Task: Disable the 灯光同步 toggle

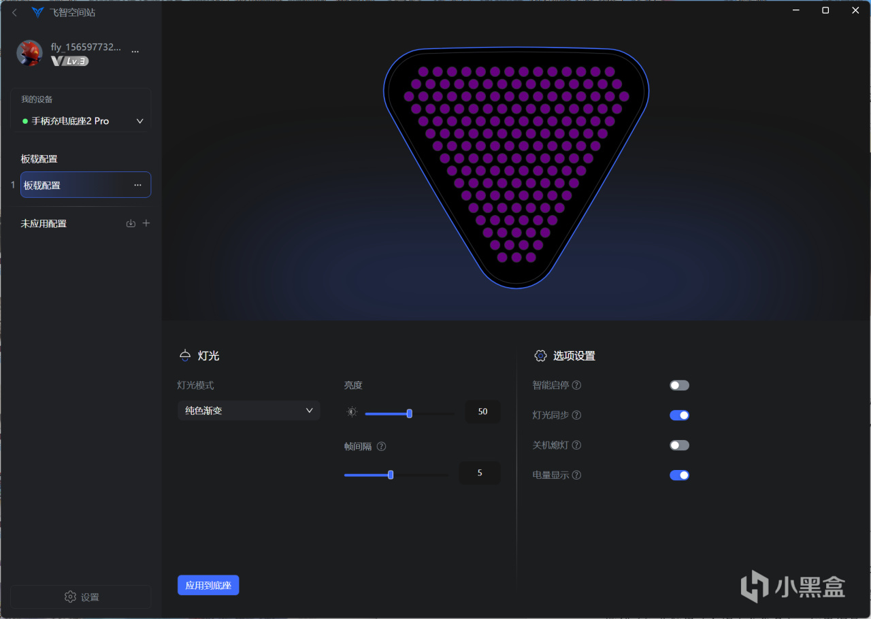Action: (x=679, y=415)
